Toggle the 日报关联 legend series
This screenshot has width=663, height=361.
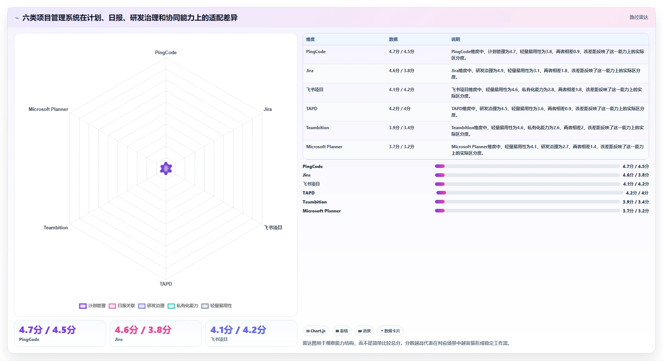pos(122,306)
